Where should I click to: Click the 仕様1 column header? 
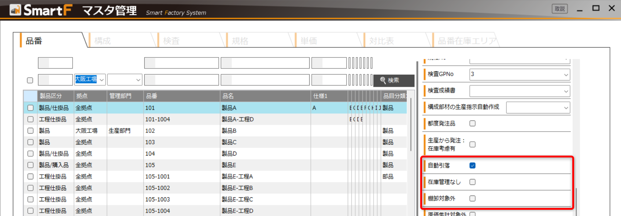click(x=329, y=96)
